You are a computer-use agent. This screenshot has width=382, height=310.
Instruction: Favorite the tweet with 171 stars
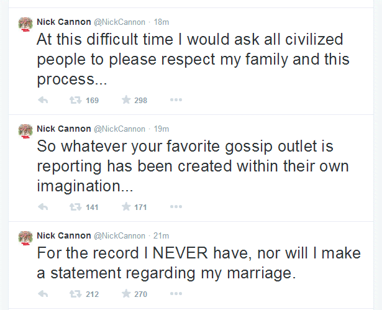[126, 207]
